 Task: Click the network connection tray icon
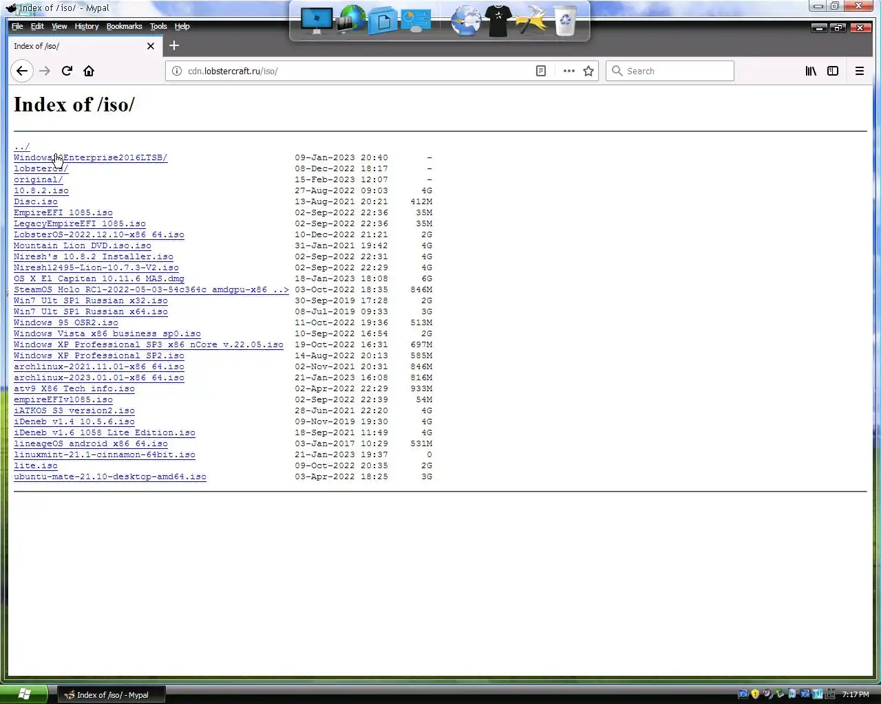point(830,694)
